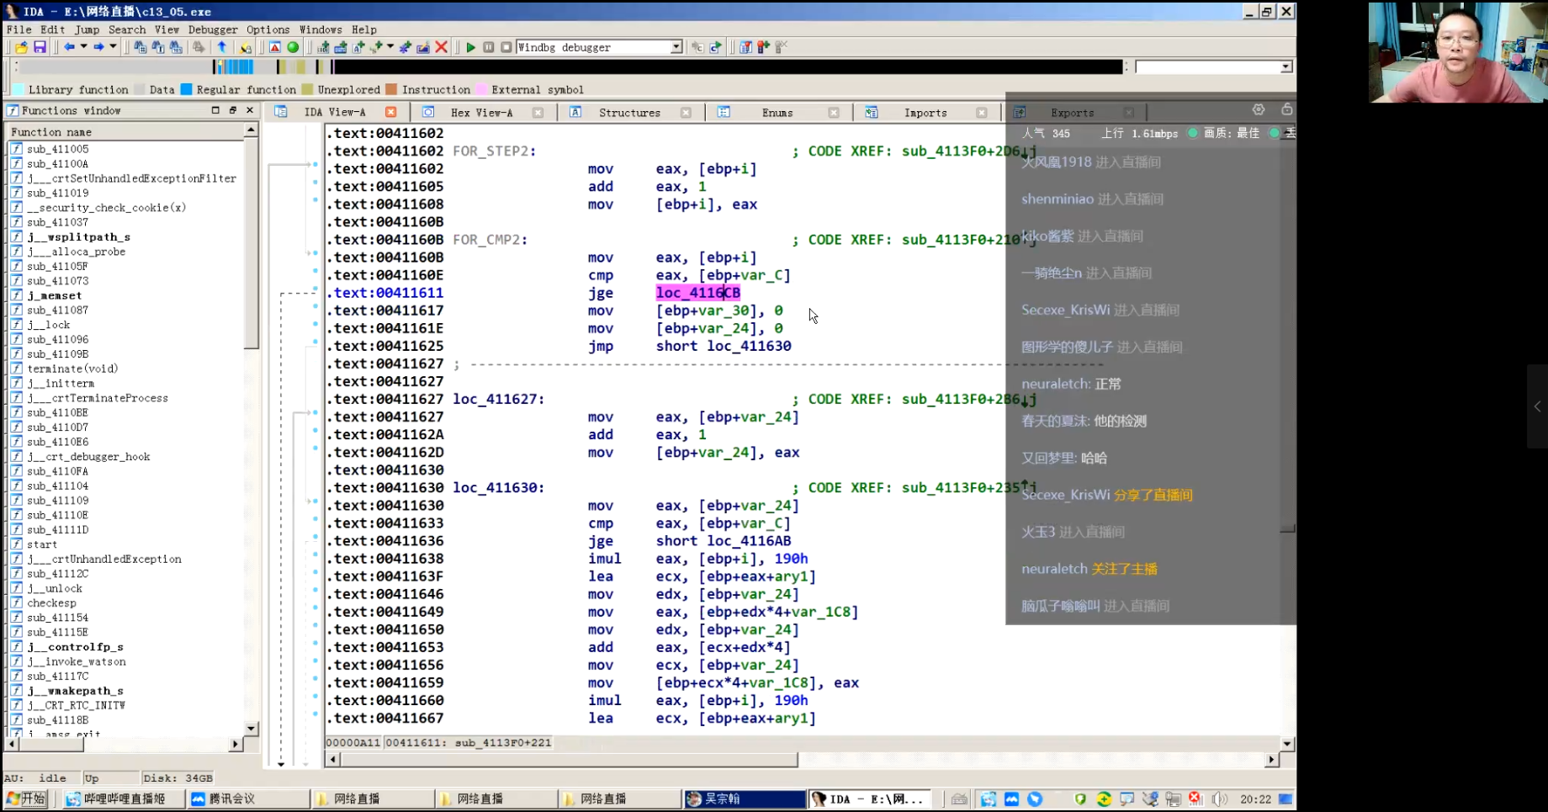Expand side panel chevron at right edge
Screen dimensions: 1548x812
(1537, 406)
